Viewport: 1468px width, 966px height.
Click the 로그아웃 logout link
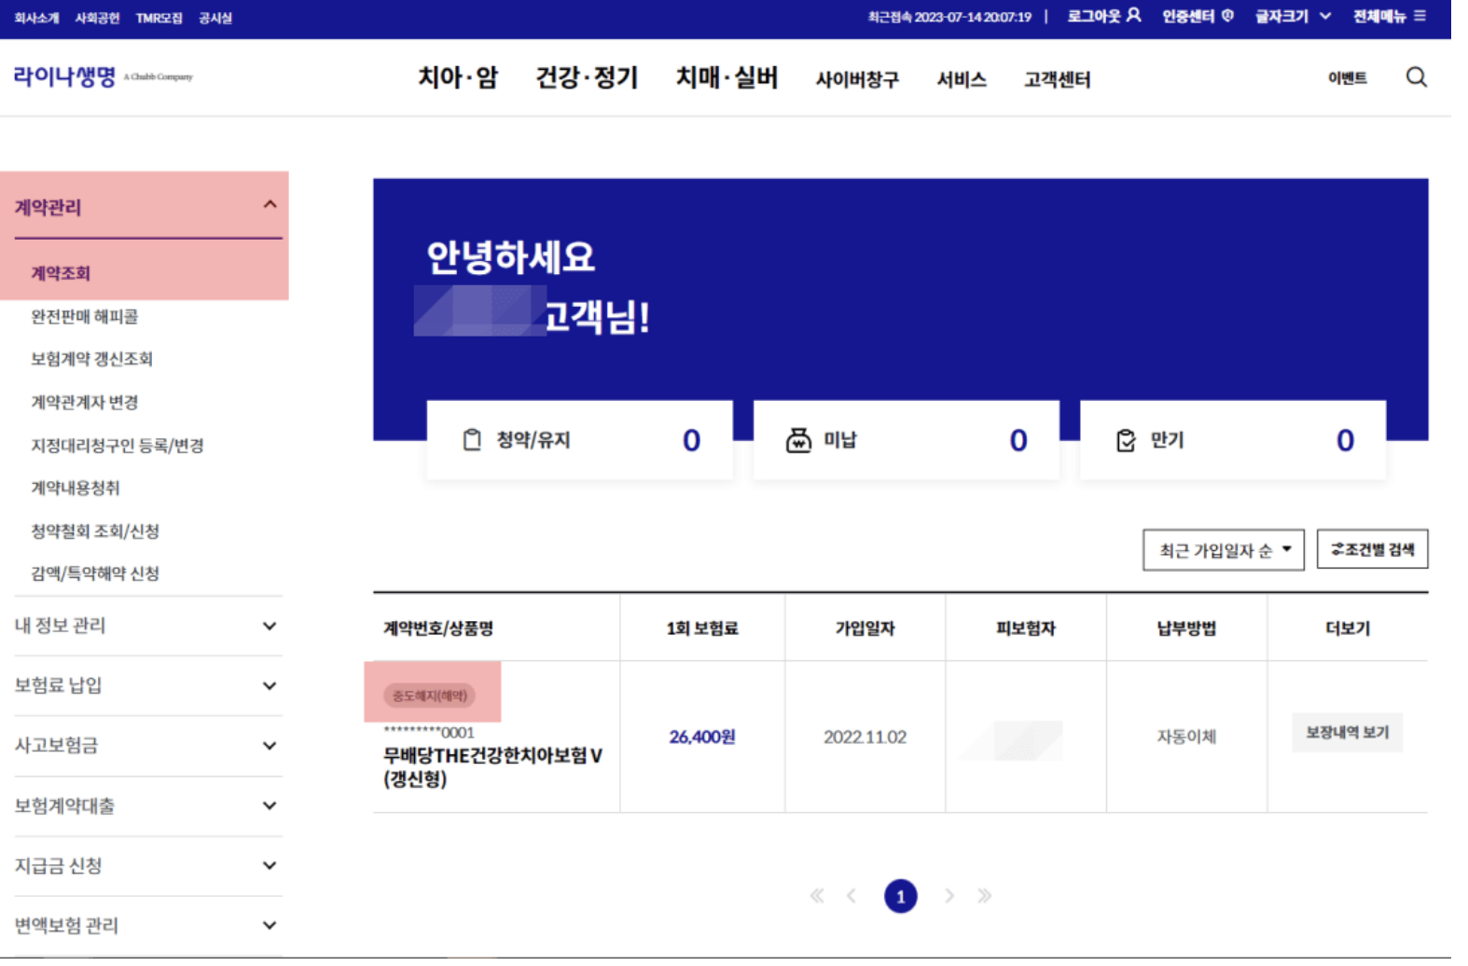pos(1103,16)
